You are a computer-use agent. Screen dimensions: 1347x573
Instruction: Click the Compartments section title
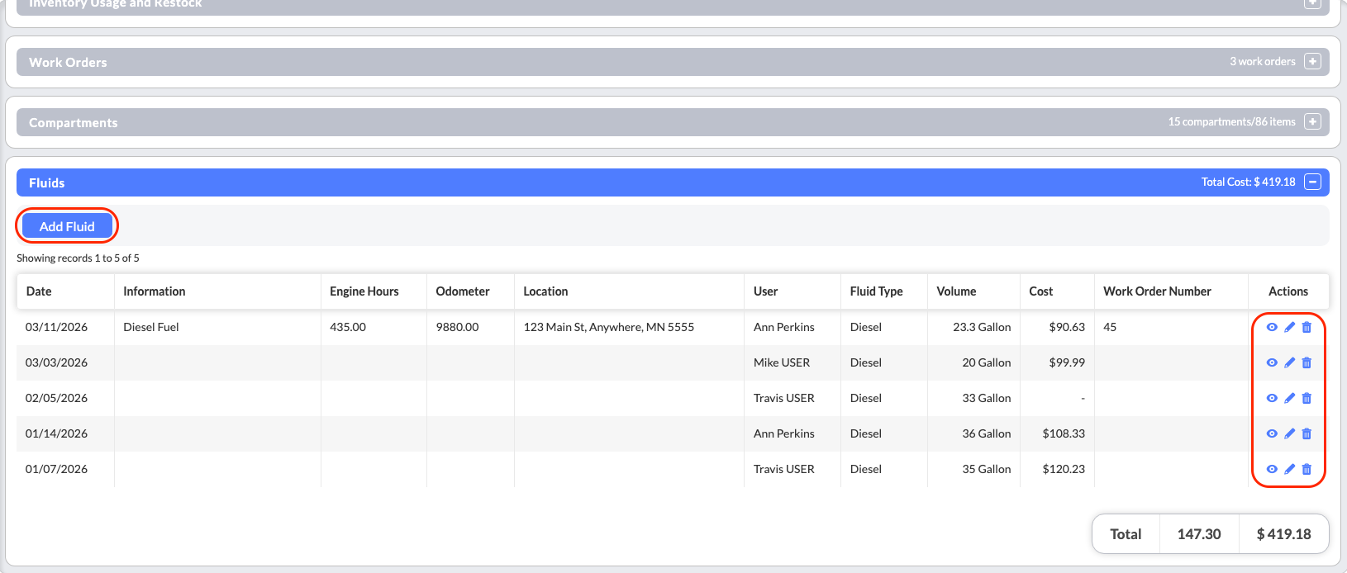point(74,123)
